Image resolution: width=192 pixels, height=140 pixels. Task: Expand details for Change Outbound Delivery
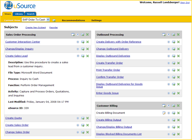coord(169,49)
